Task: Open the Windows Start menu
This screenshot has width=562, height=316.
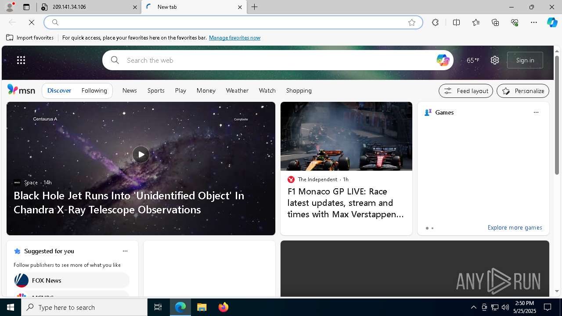Action: (11, 307)
